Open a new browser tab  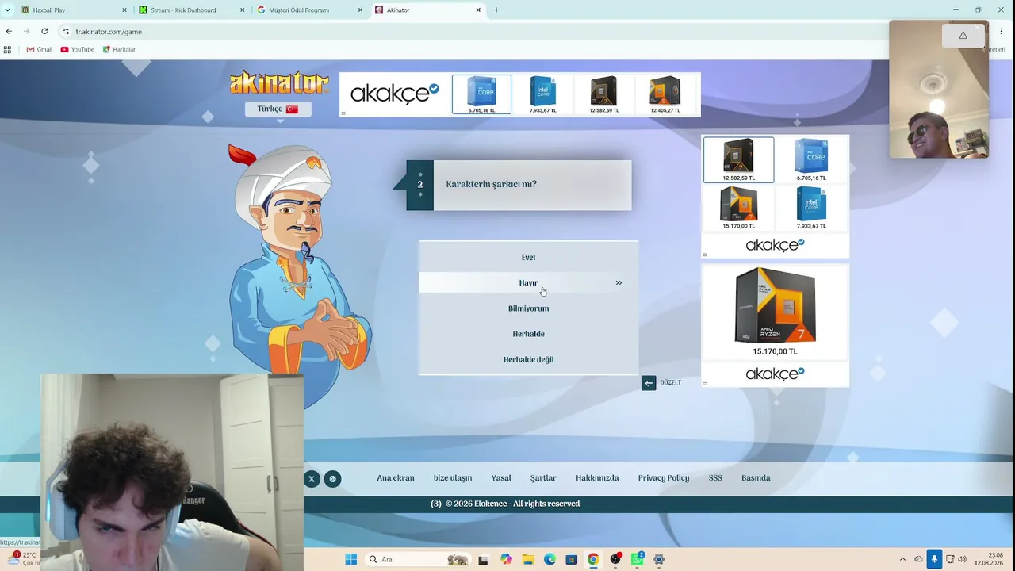pyautogui.click(x=496, y=10)
